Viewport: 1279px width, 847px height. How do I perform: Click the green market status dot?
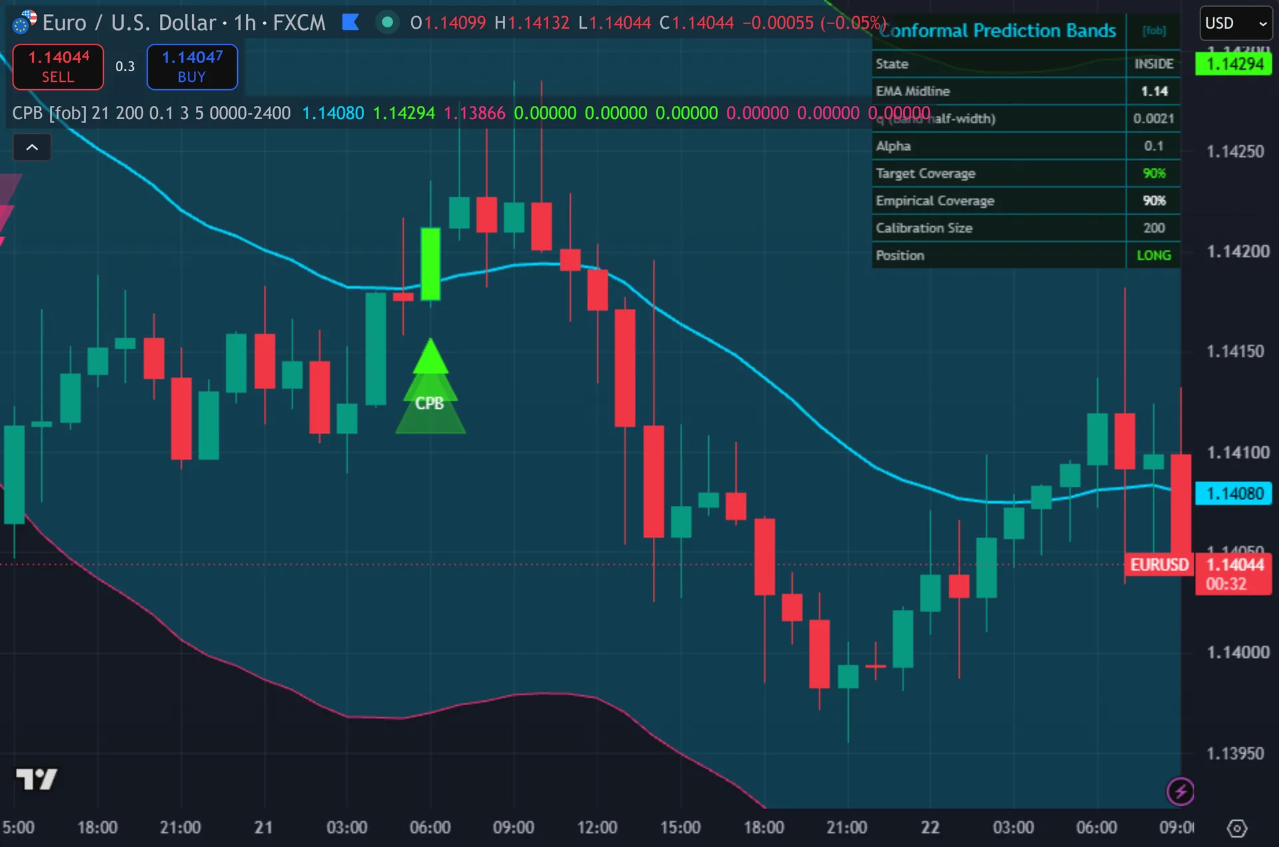[x=387, y=23]
